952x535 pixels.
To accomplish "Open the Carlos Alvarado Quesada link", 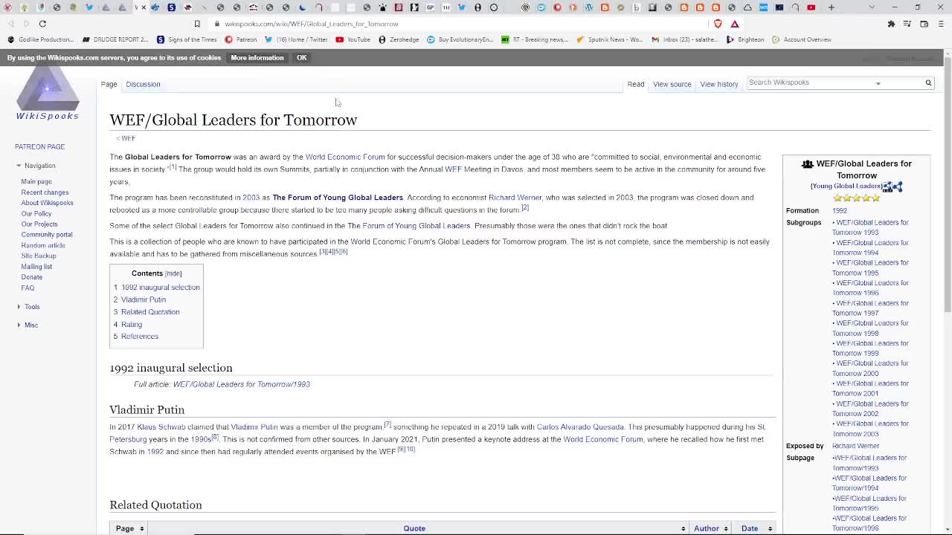I will click(x=580, y=427).
